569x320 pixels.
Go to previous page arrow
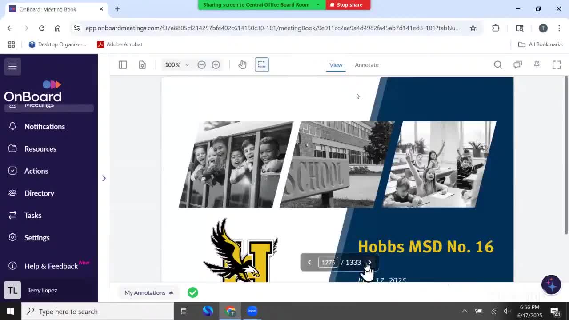coord(309,262)
